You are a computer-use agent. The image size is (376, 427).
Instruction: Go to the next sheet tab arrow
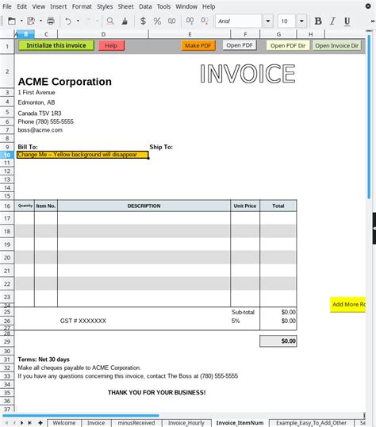click(x=21, y=423)
